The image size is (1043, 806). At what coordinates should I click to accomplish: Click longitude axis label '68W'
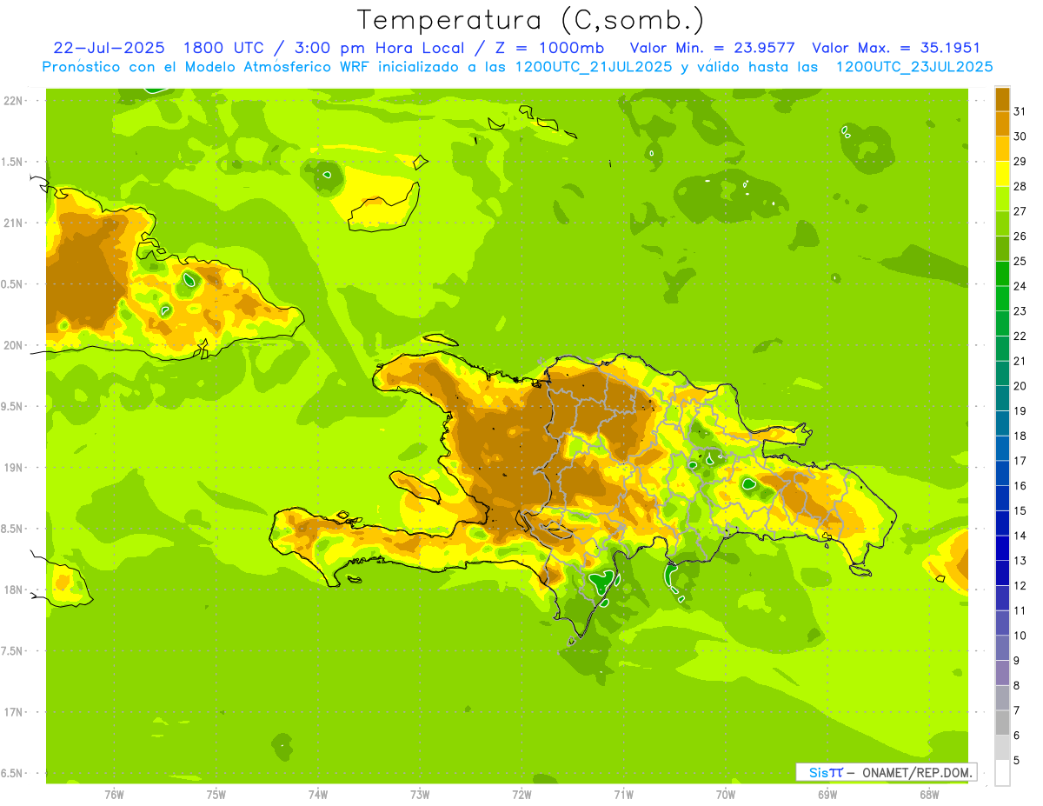tap(929, 795)
